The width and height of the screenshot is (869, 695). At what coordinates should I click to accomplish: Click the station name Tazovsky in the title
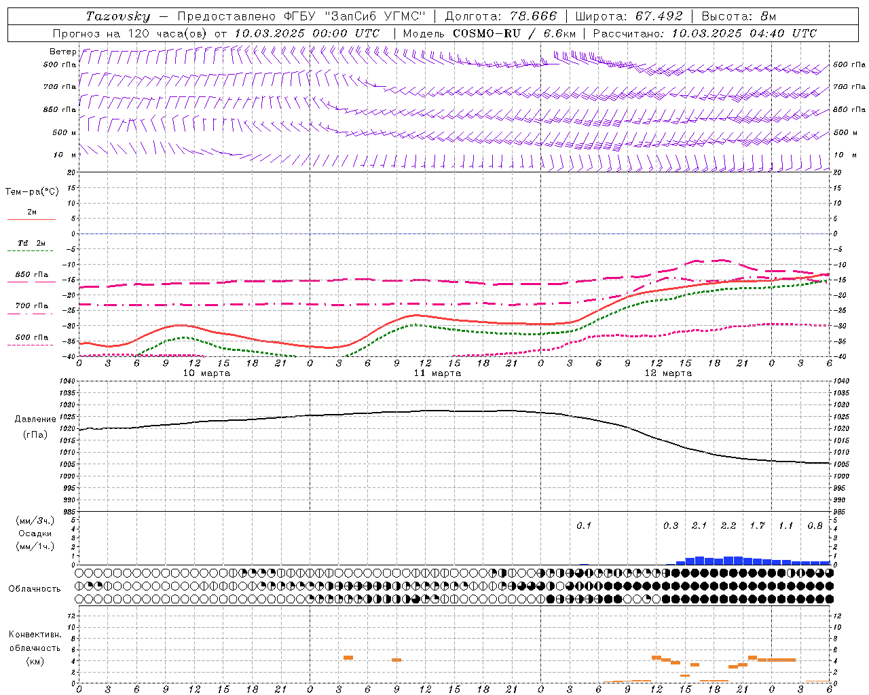point(117,16)
